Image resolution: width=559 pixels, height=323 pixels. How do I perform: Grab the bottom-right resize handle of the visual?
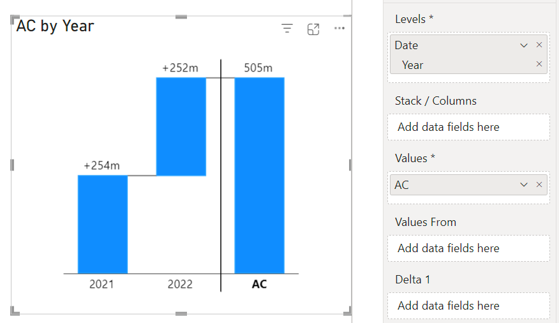pyautogui.click(x=348, y=311)
